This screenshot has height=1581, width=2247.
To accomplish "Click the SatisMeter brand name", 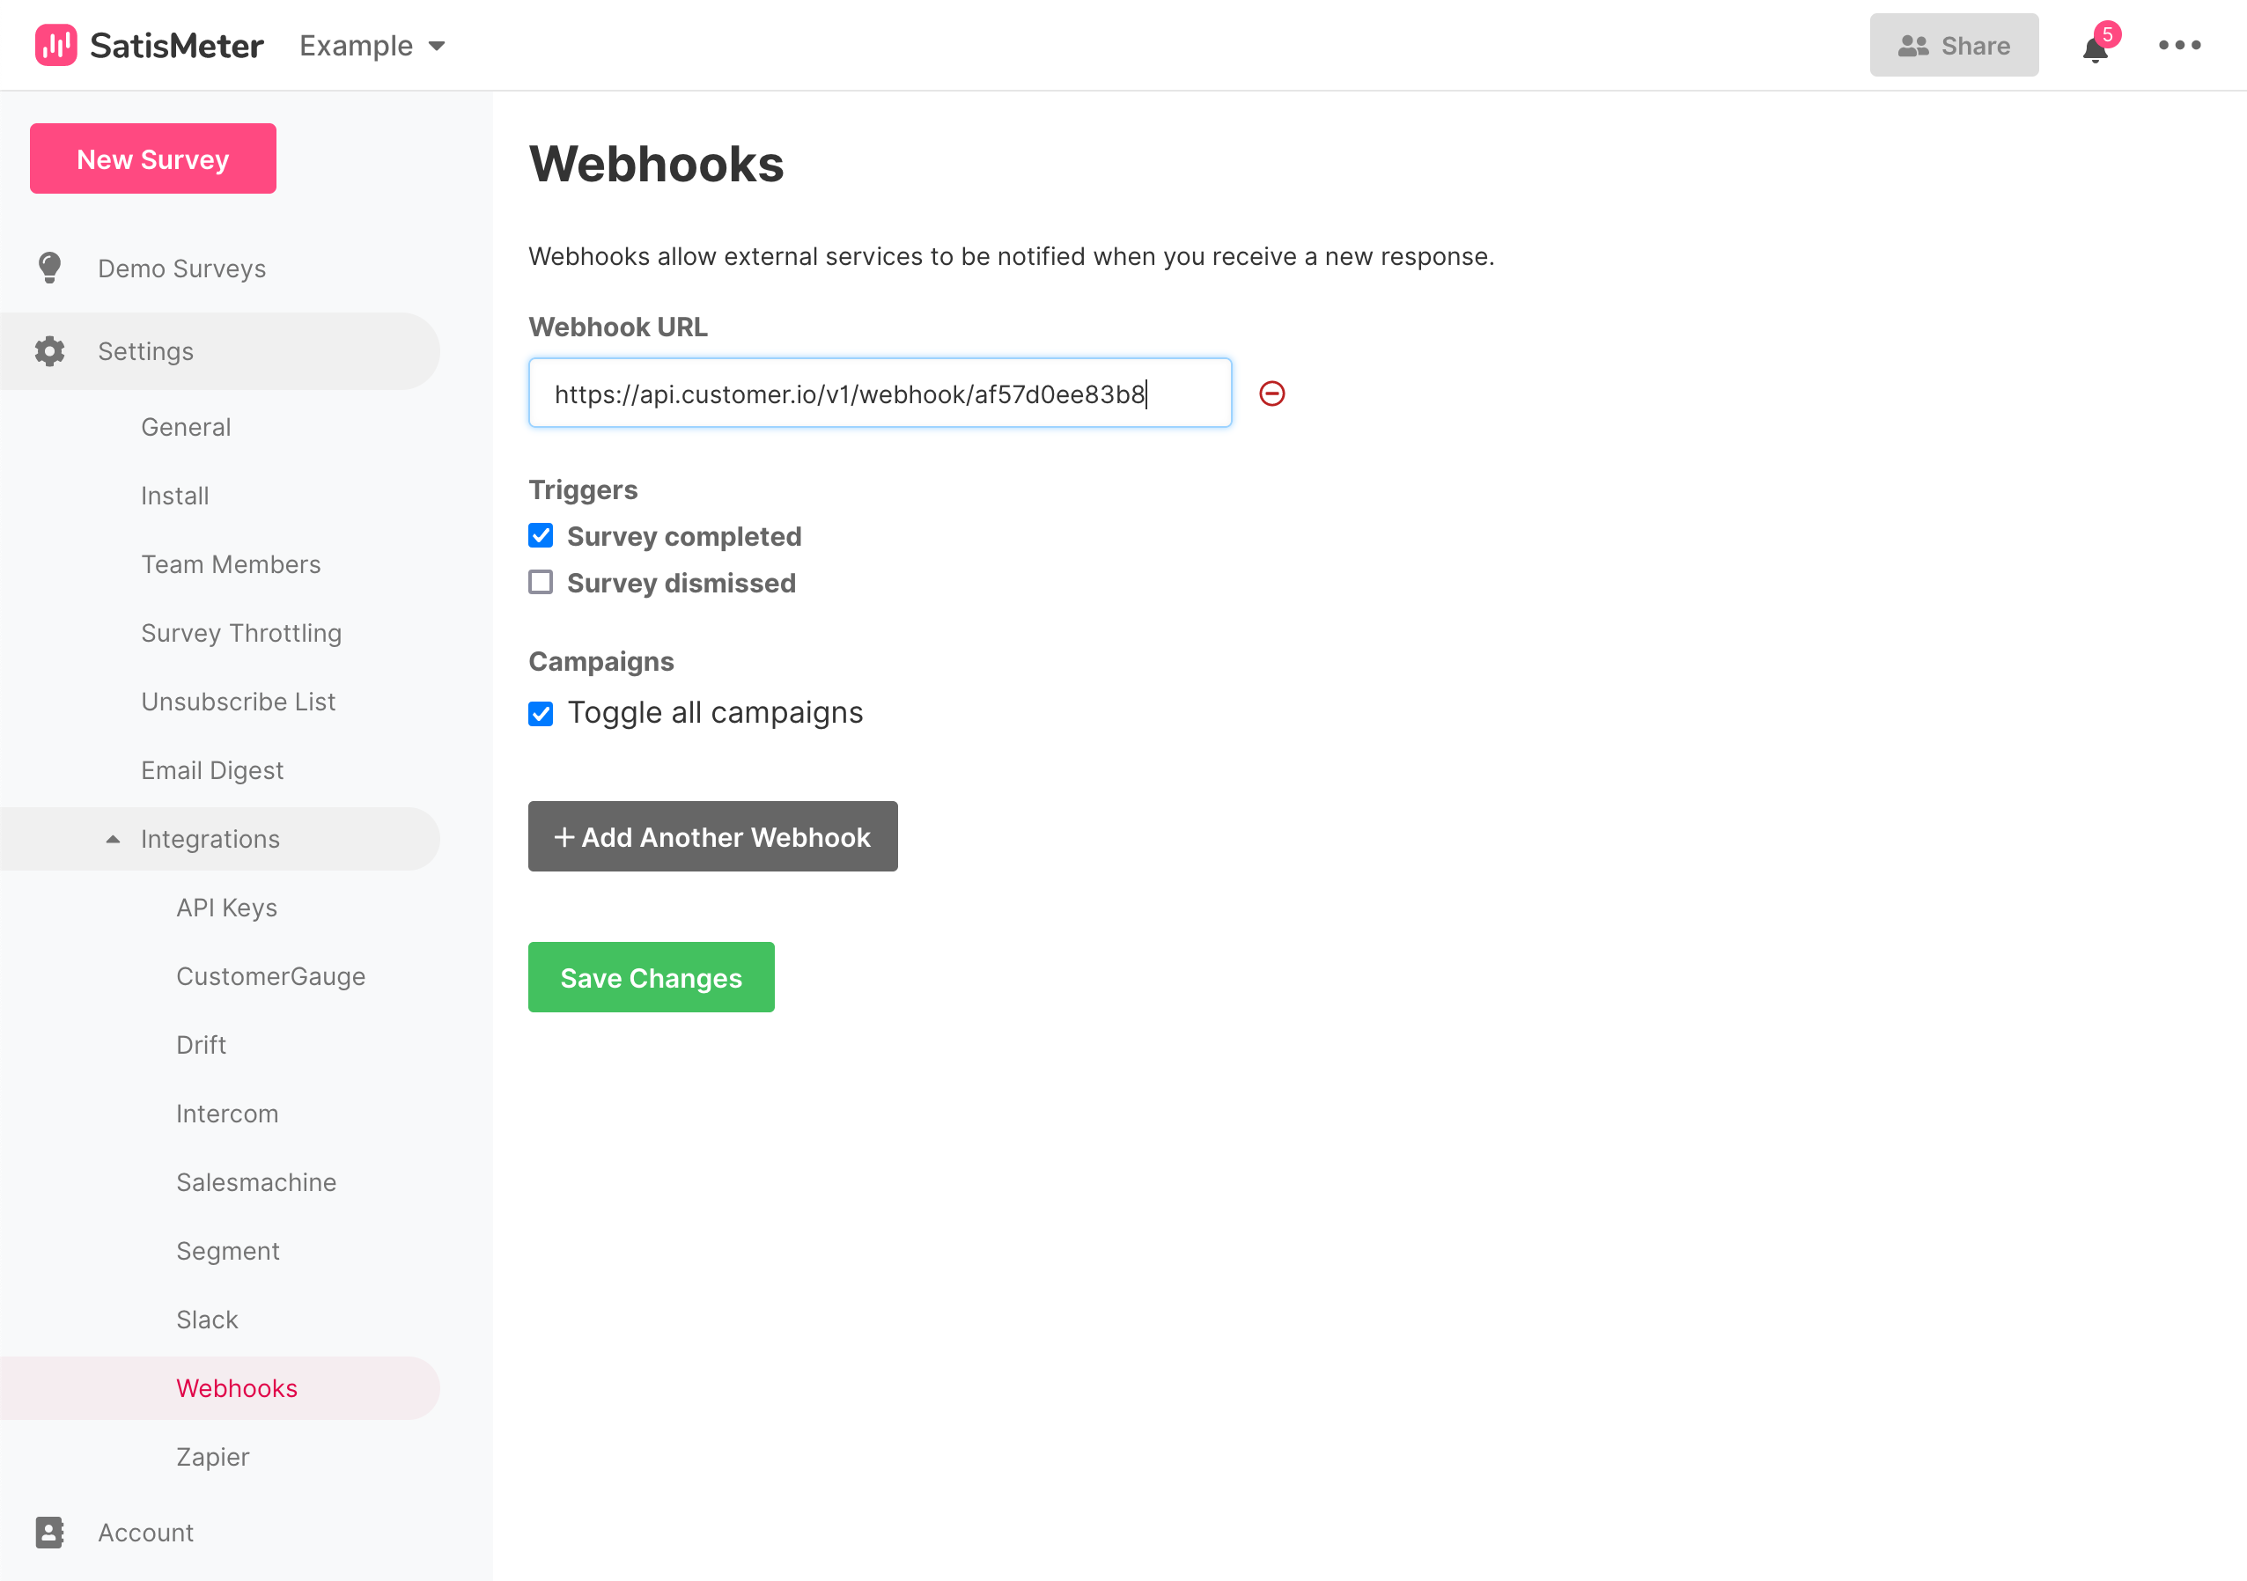I will point(177,46).
